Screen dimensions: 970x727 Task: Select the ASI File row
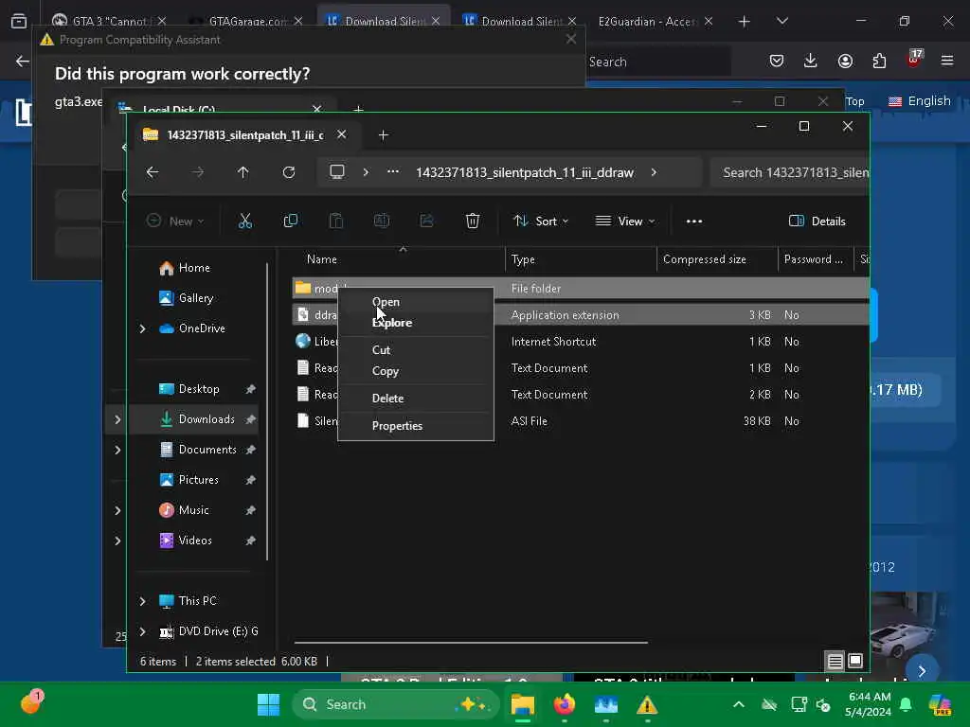click(581, 421)
